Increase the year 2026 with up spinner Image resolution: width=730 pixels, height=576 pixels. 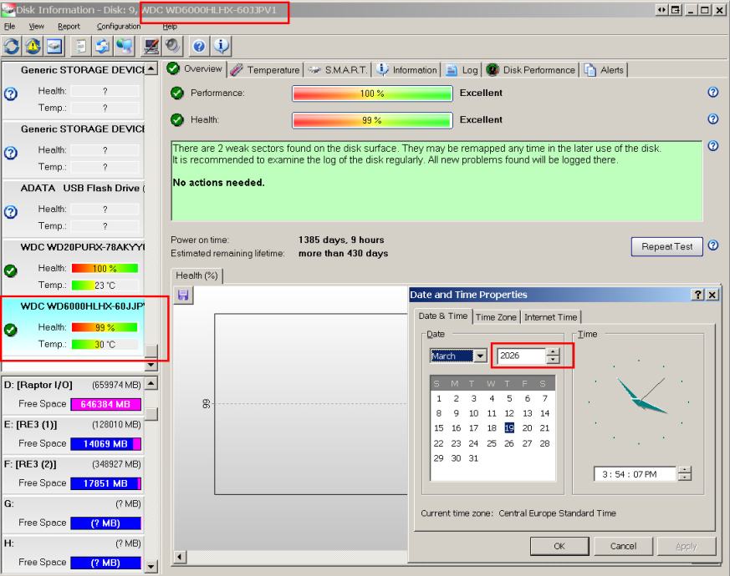(x=553, y=352)
